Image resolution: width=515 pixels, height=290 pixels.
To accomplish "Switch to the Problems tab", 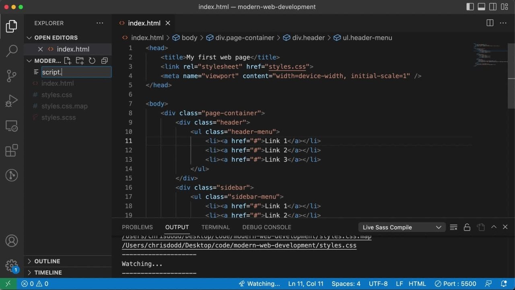I will pyautogui.click(x=137, y=227).
